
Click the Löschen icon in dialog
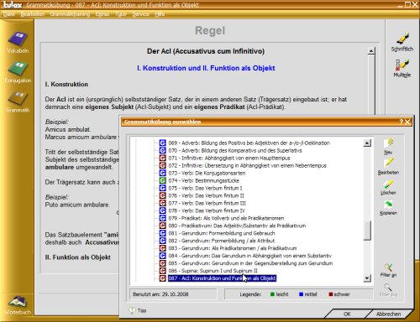388,187
